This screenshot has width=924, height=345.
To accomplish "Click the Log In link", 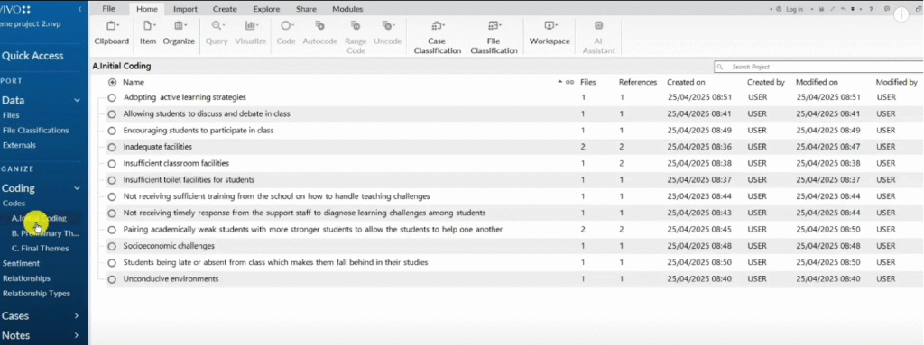I will [794, 9].
